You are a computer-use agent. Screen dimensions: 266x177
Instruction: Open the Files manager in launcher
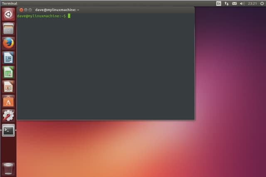click(8, 29)
